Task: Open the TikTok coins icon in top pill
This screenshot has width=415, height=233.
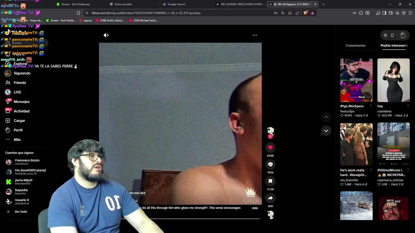Action: pos(385,35)
